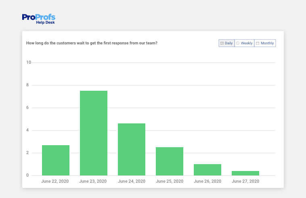Select the tallest bar for June 23, 2020
Screen dimensions: 306x198
tap(94, 133)
